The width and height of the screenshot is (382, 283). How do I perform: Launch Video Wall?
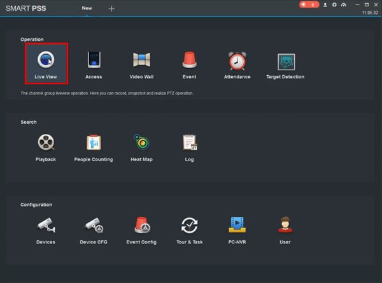(x=141, y=62)
